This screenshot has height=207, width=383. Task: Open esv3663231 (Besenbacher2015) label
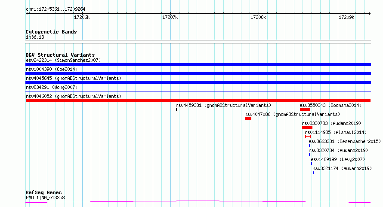pos(345,141)
